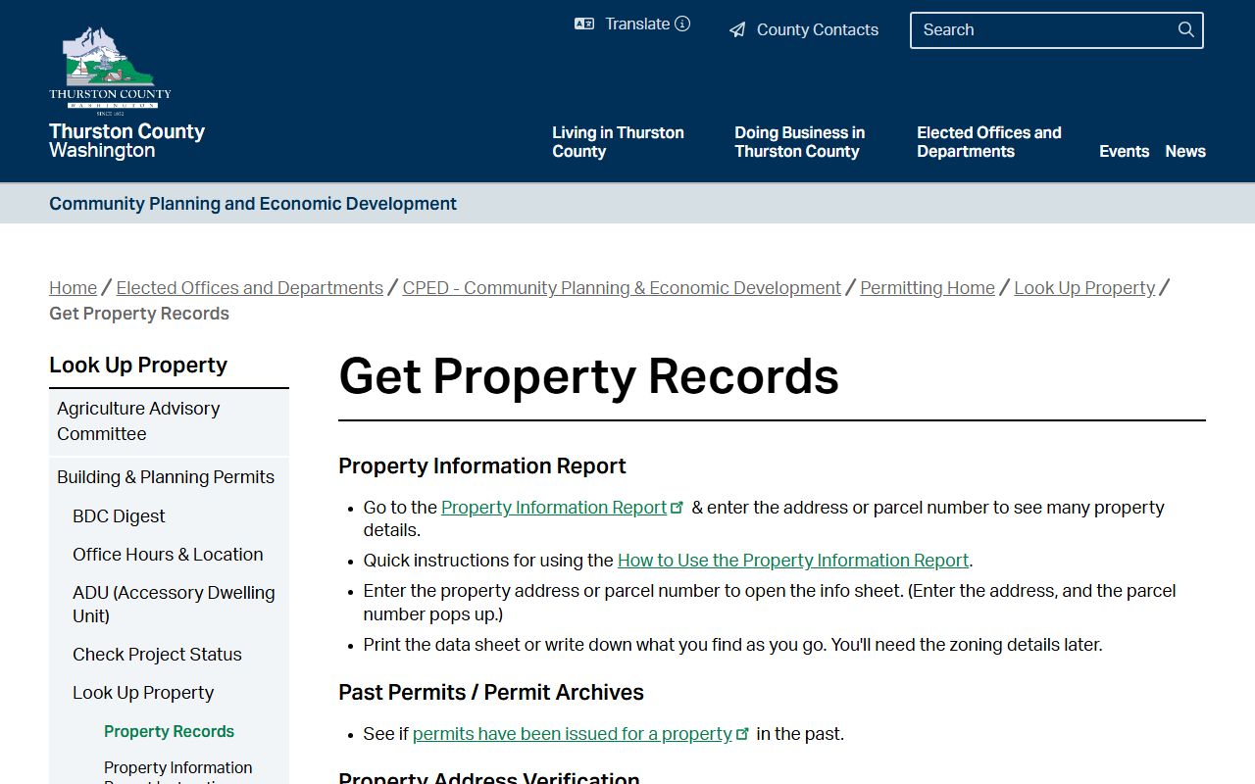
Task: Click the 'Print the data sheet' bullet text
Action: (x=732, y=645)
